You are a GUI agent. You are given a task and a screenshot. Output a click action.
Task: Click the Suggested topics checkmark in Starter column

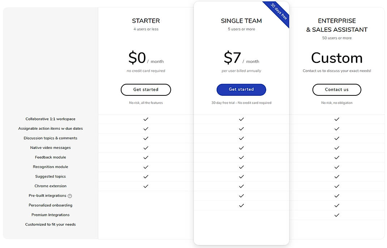[146, 176]
